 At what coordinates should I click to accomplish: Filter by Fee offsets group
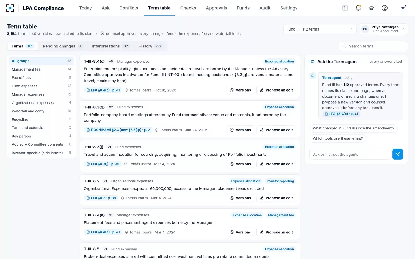point(41,78)
